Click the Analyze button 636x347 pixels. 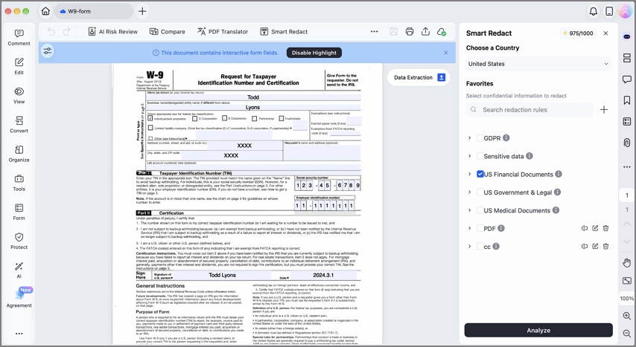pos(538,331)
